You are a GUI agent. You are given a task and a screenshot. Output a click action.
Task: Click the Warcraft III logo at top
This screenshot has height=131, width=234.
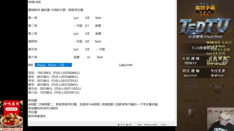204,9
